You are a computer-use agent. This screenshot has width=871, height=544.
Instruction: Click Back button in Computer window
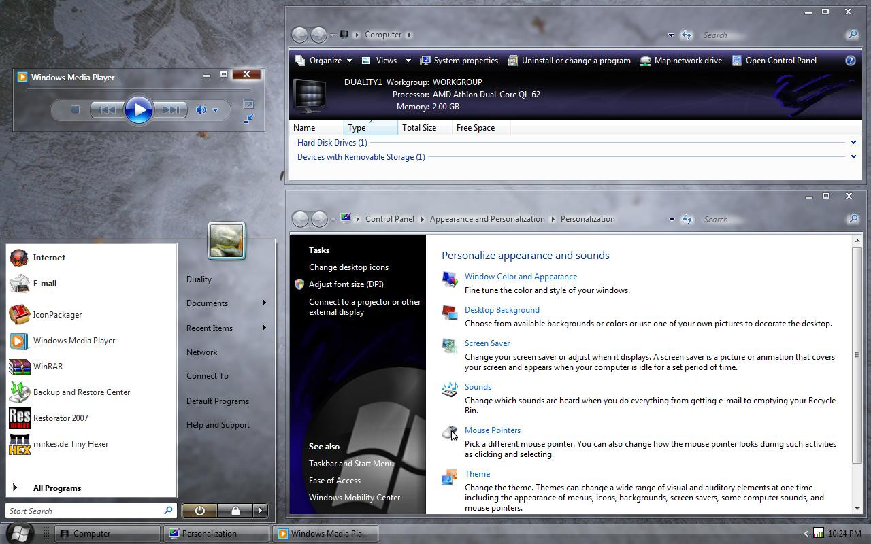299,35
